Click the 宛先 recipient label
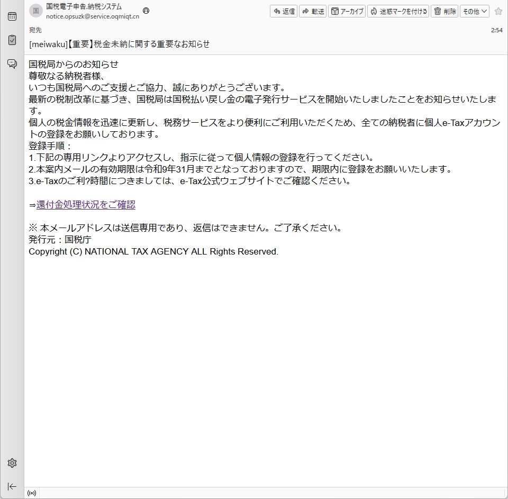 tap(35, 30)
